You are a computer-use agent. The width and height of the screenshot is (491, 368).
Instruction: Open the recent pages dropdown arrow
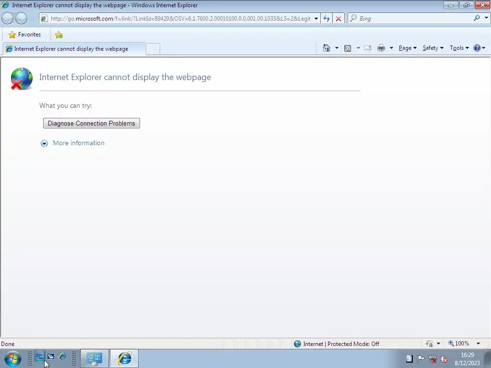click(32, 19)
